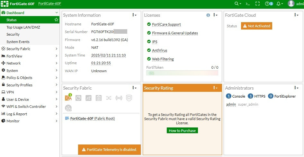Click the FortiGate-60F hostname link in header
The width and height of the screenshot is (304, 157).
click(x=50, y=4)
